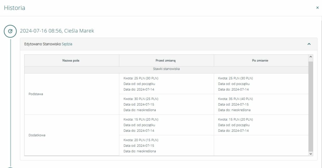322x168 pixels.
Task: Select the Podstawa row label
Action: pos(36,94)
